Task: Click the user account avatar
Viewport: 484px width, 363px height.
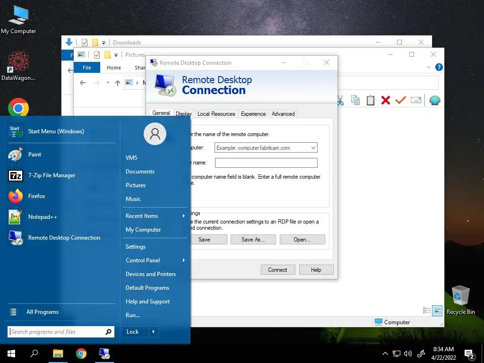Action: pyautogui.click(x=155, y=134)
